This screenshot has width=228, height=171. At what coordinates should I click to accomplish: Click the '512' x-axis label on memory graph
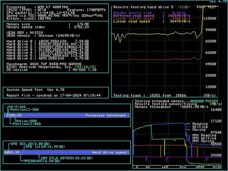[183, 167]
